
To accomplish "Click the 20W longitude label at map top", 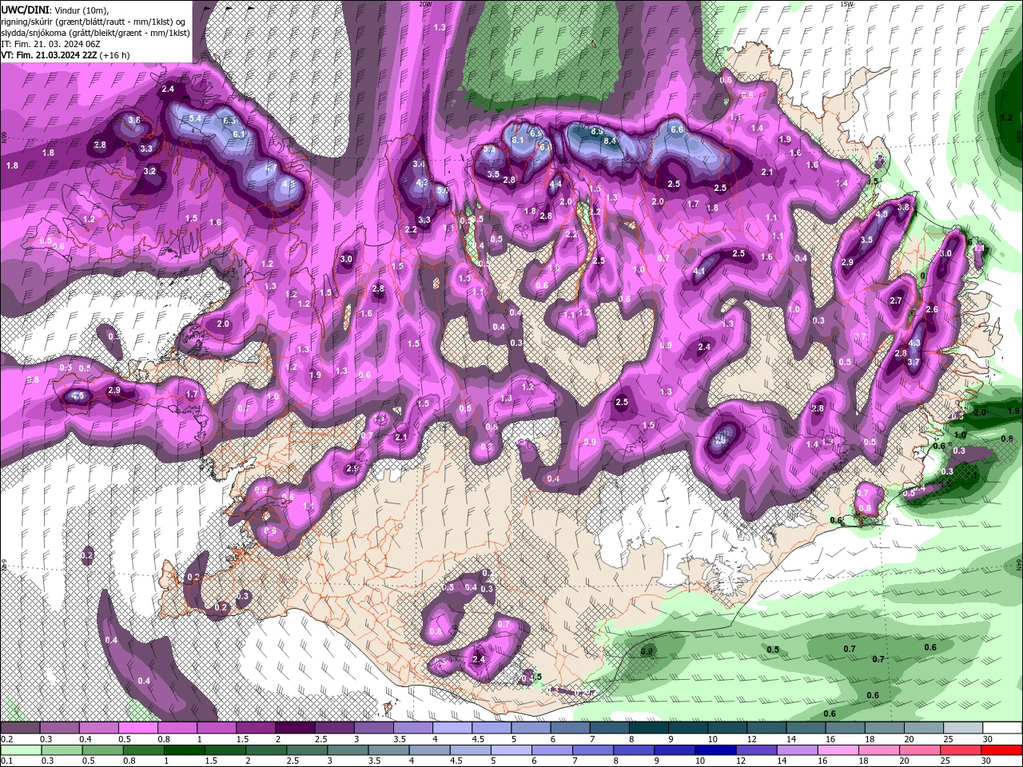I will point(425,4).
